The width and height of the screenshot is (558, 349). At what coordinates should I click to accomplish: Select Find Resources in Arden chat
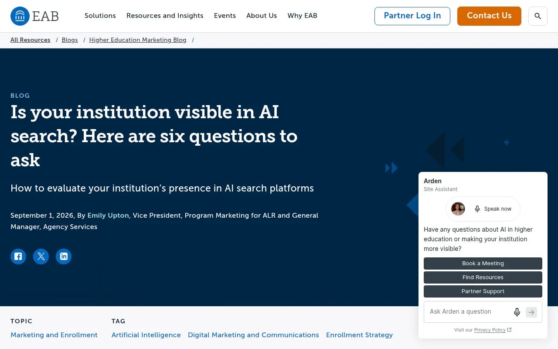click(x=483, y=277)
